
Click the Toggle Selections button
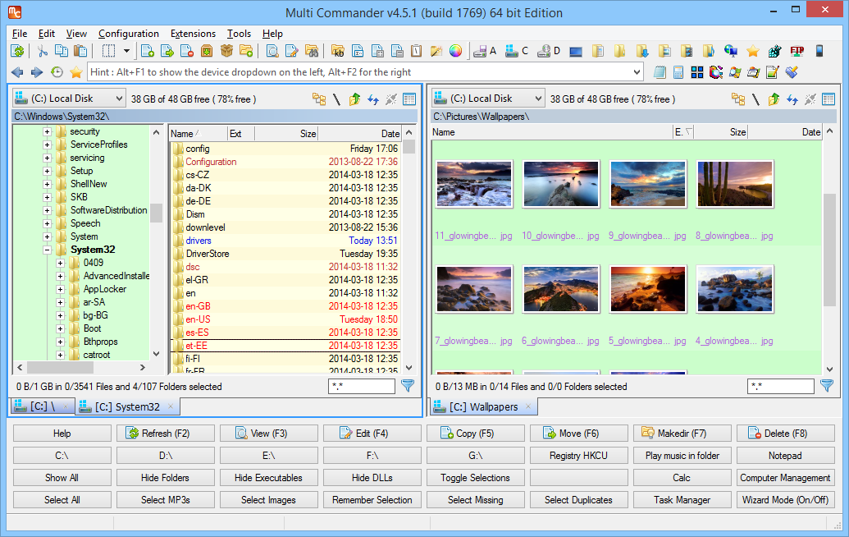(x=475, y=478)
